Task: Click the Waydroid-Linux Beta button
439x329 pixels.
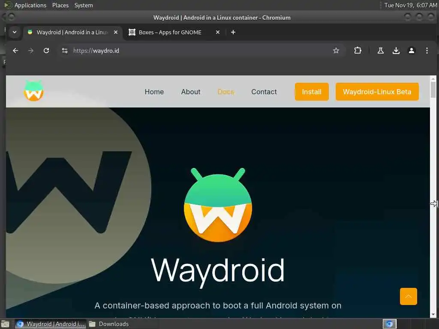Action: (x=377, y=92)
